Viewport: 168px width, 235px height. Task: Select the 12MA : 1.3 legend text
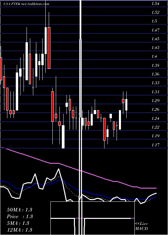pos(19,230)
